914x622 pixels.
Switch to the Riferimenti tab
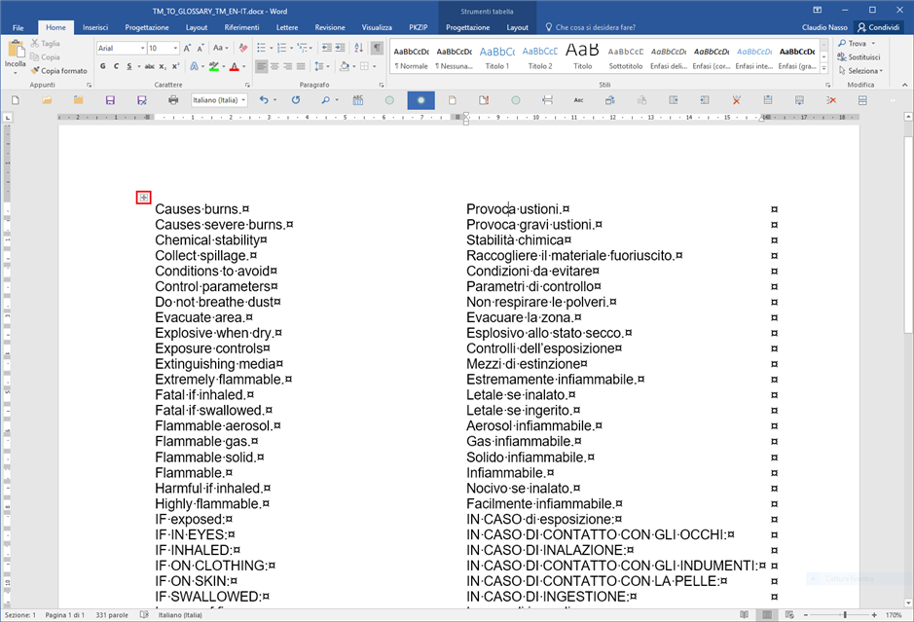click(241, 27)
